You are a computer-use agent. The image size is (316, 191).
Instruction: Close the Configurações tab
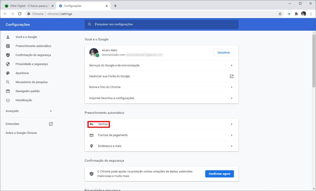point(106,6)
